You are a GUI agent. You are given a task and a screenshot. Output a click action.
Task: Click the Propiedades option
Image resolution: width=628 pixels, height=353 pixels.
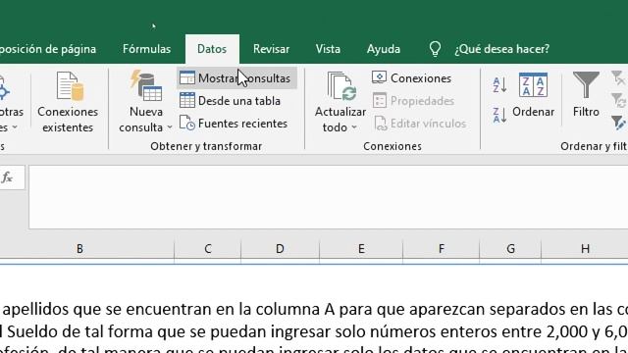point(413,101)
